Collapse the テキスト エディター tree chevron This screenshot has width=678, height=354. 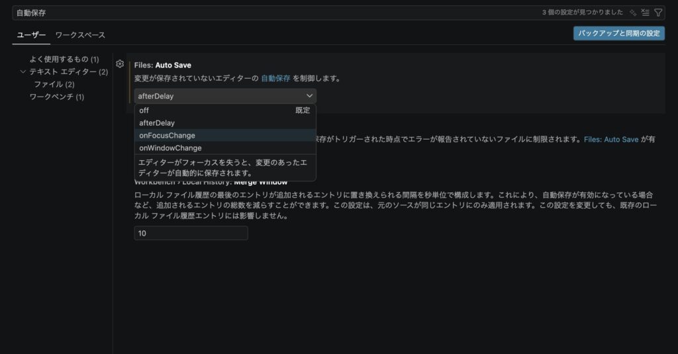coord(23,71)
